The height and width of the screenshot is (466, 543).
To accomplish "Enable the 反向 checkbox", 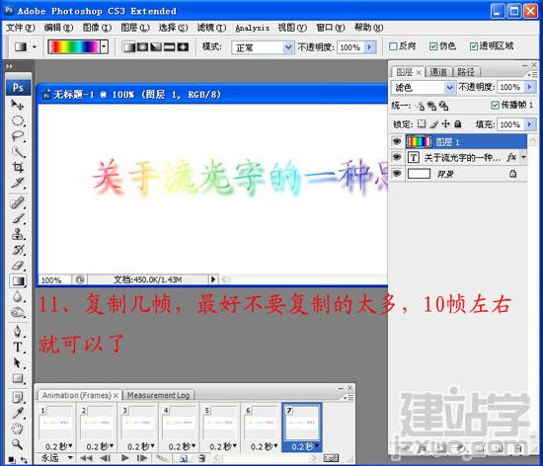I will tap(393, 46).
